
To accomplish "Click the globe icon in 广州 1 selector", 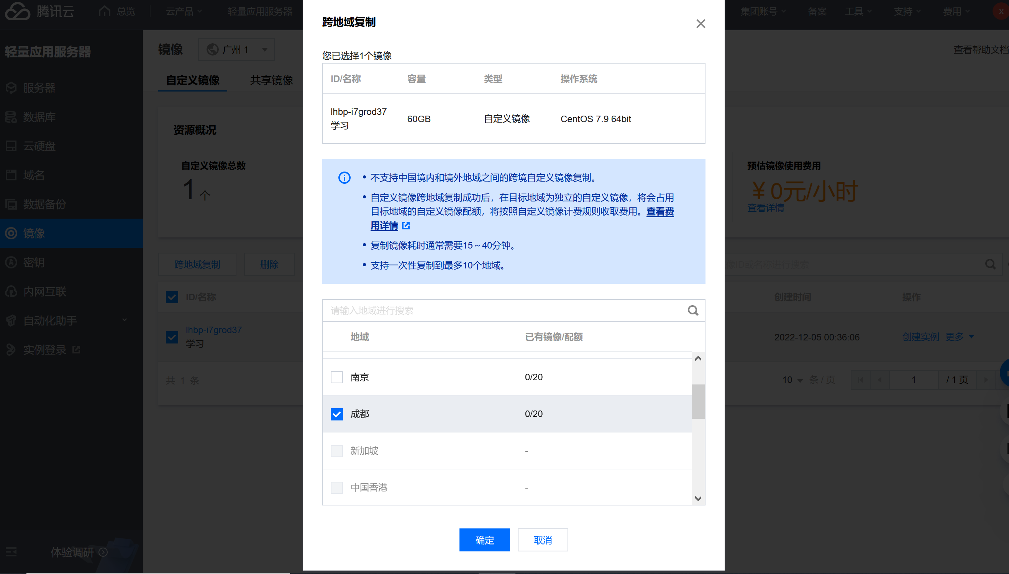I will pyautogui.click(x=213, y=49).
